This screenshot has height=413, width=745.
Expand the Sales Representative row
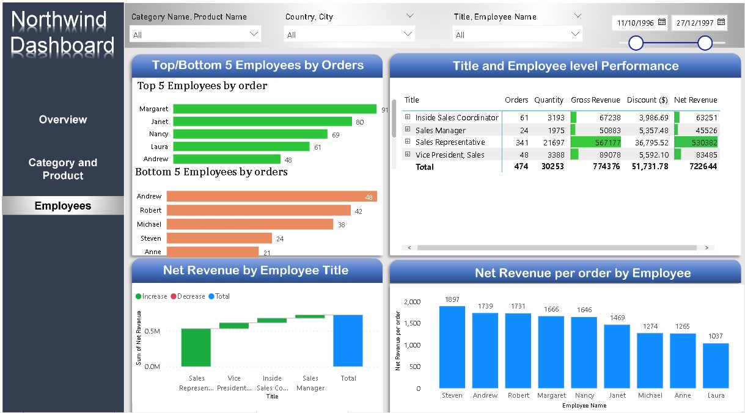(x=406, y=142)
